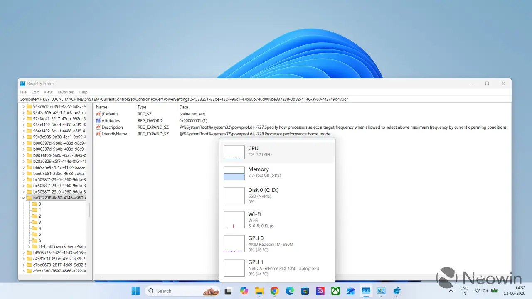Click the folder icon of subkey 6
Image resolution: width=532 pixels, height=299 pixels.
click(34, 240)
